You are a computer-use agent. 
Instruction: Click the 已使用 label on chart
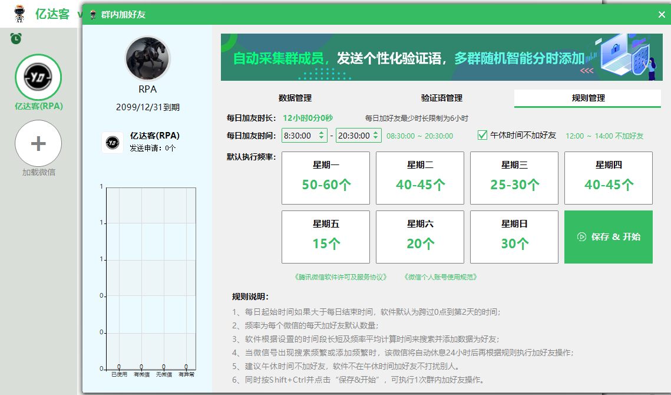tap(119, 374)
